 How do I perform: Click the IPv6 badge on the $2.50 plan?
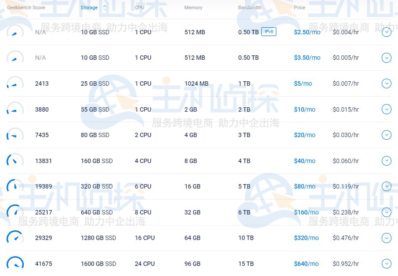[x=269, y=32]
